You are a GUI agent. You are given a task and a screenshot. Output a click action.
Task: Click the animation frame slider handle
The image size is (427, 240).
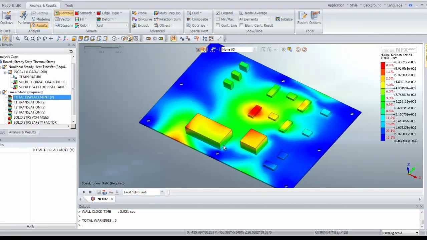tap(168, 192)
